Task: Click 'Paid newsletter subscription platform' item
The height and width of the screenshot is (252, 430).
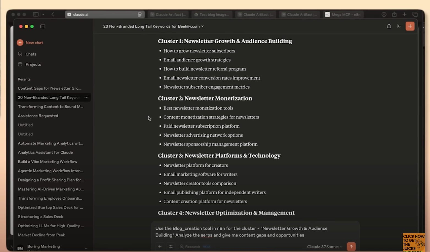Action: pyautogui.click(x=202, y=126)
